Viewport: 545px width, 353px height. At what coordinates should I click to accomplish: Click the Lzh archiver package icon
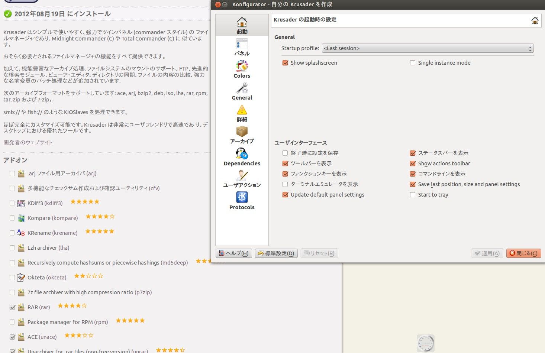pos(21,248)
